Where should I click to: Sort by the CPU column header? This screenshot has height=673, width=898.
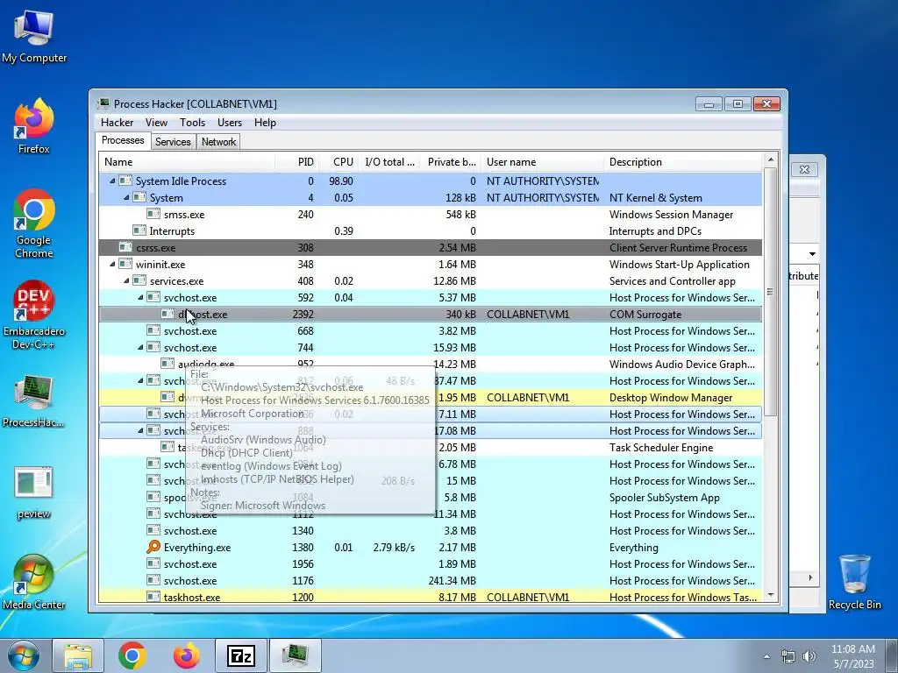pyautogui.click(x=338, y=162)
